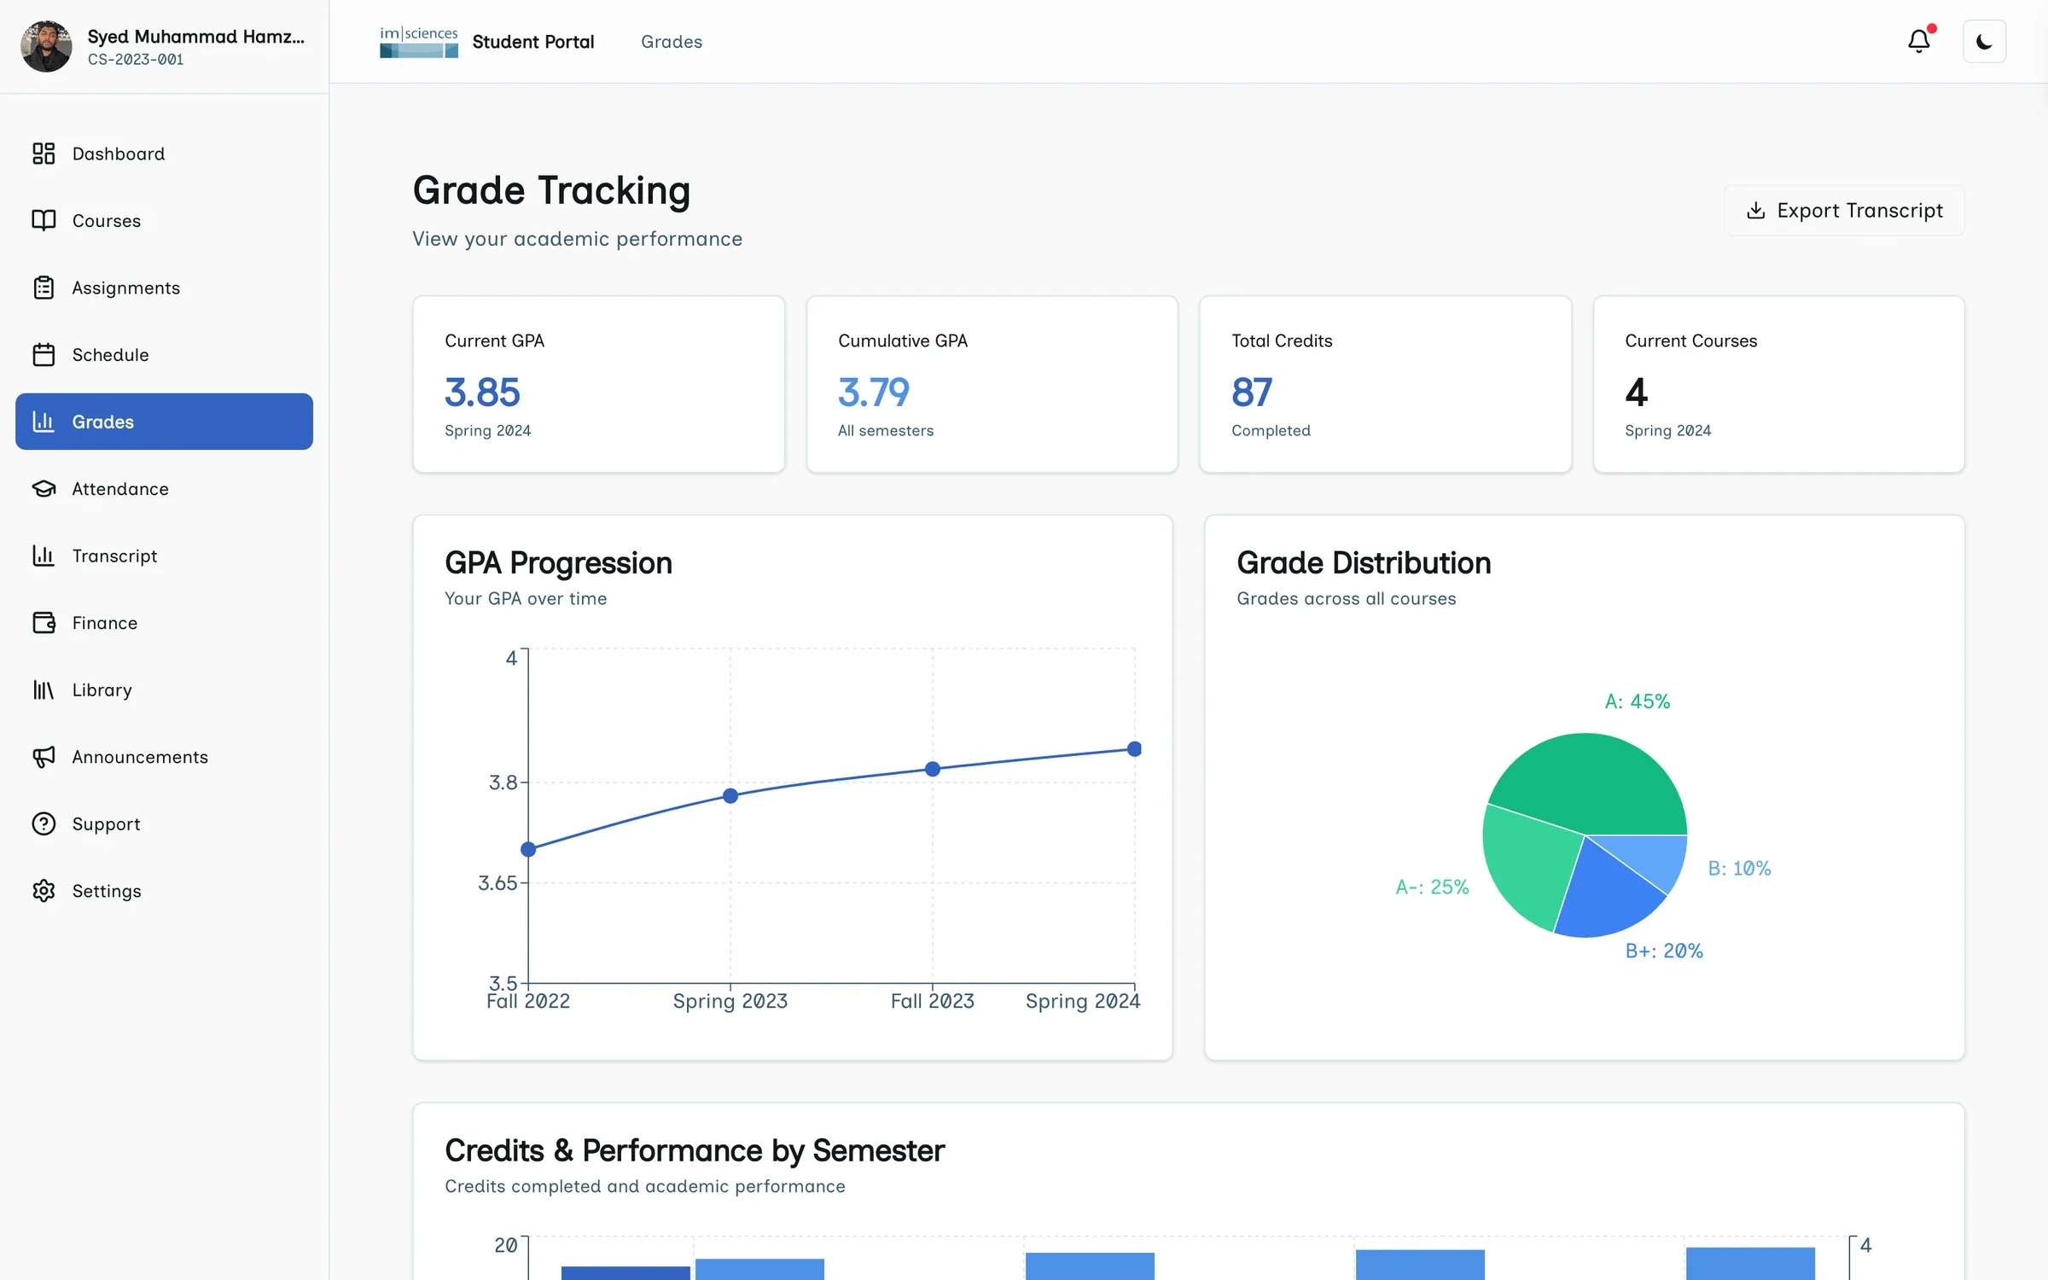
Task: Toggle dark mode with moon button
Action: tap(1984, 42)
